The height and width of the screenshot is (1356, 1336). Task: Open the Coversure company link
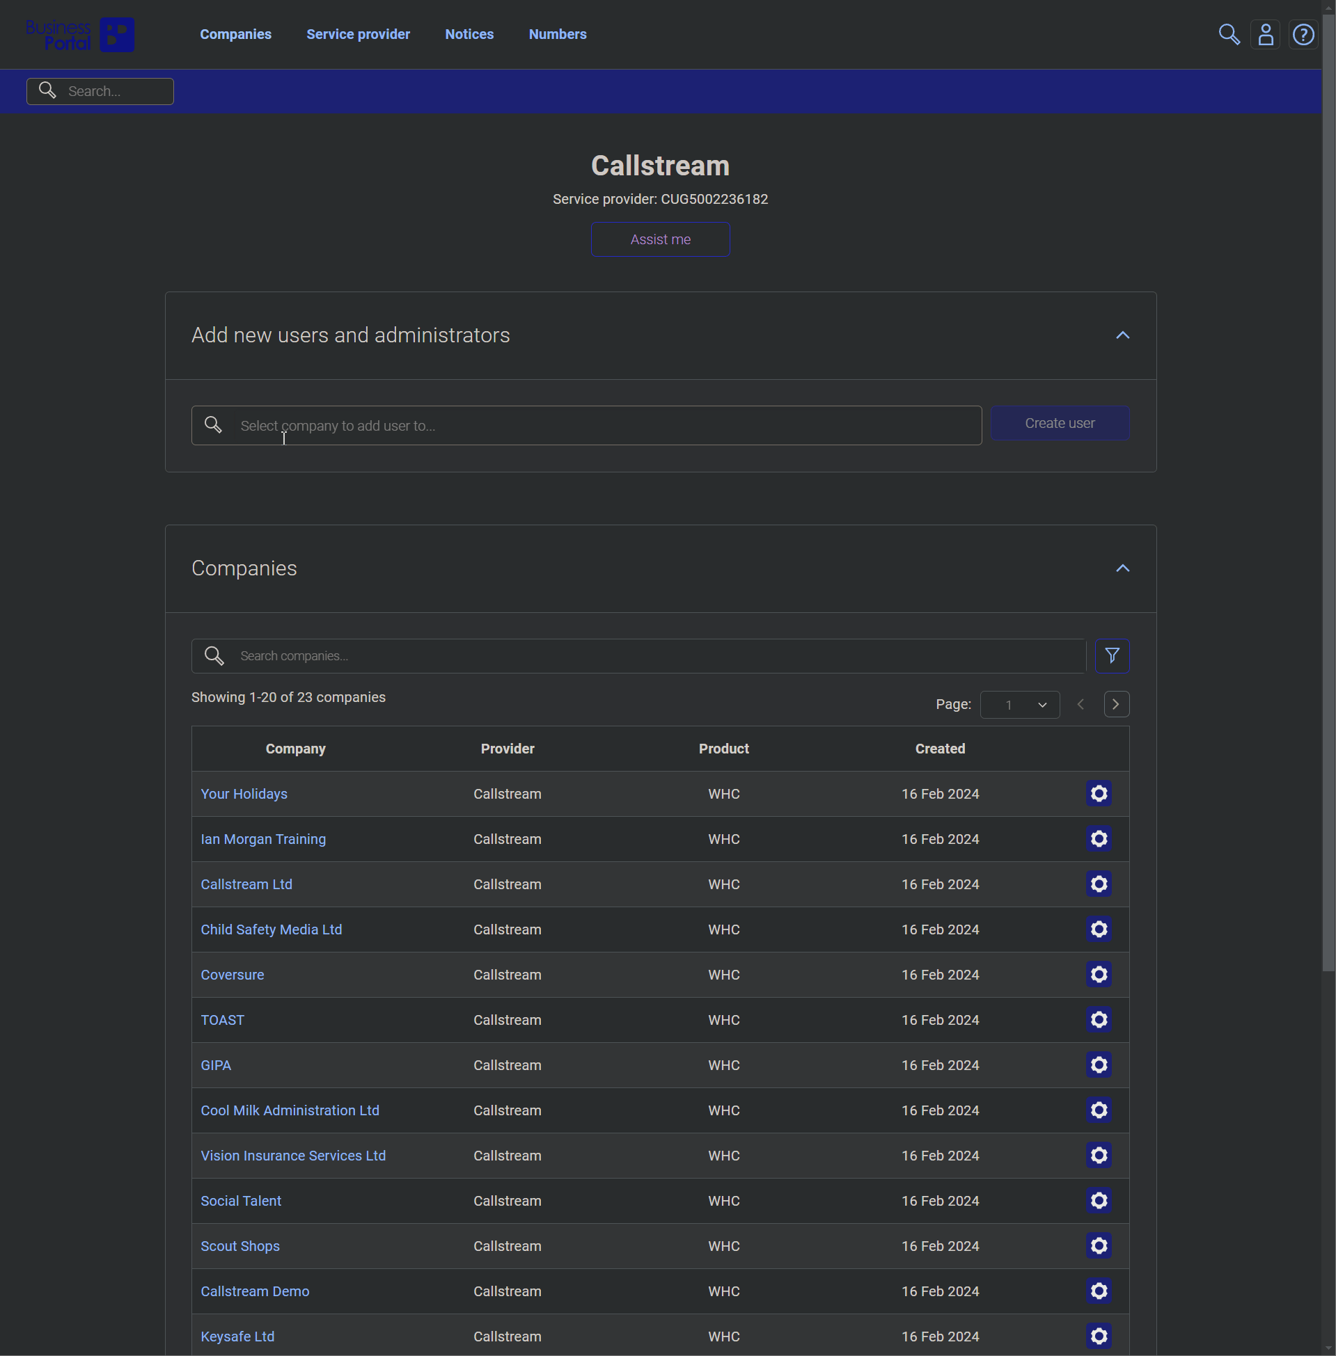[233, 975]
